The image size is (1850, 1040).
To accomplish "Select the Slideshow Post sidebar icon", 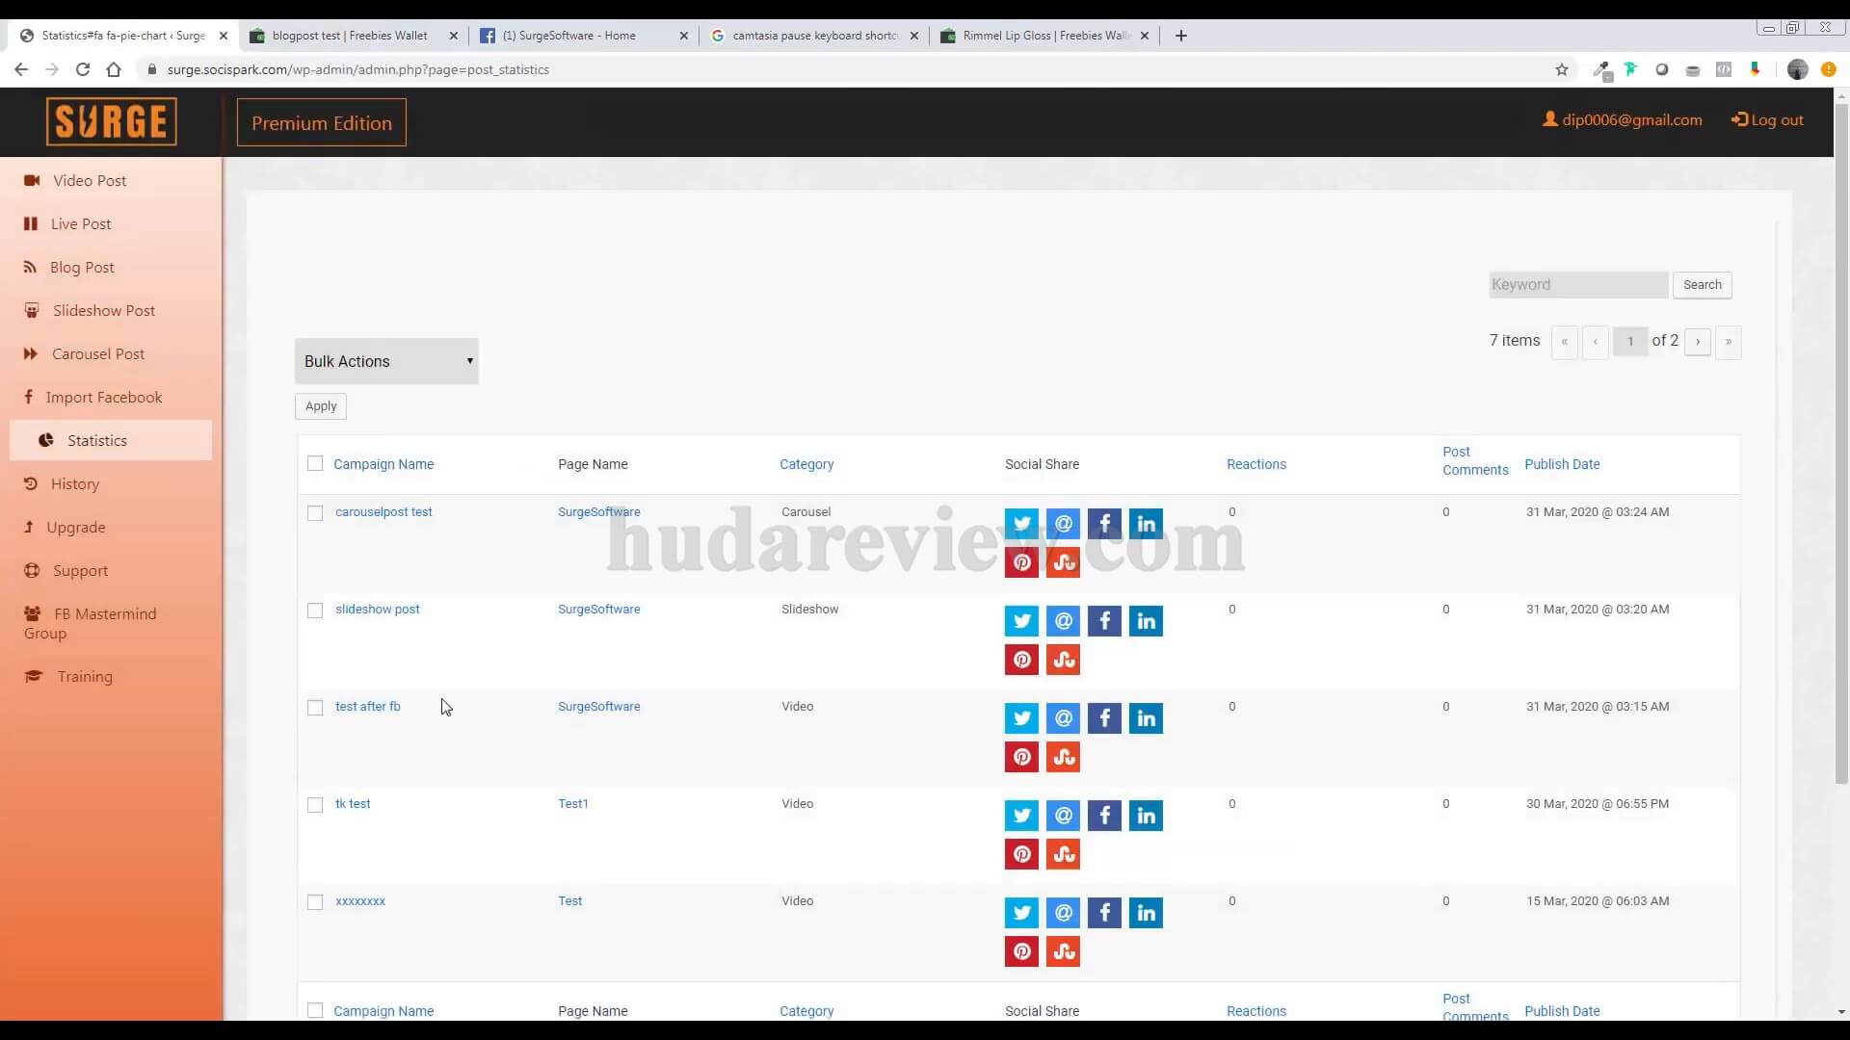I will (x=32, y=310).
